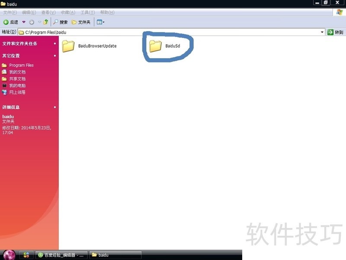Click folder icon in window title bar
This screenshot has width=346, height=260.
tap(3, 4)
